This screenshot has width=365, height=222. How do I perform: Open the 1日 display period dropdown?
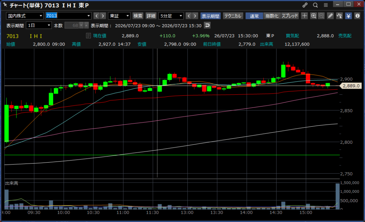[x=38, y=25]
